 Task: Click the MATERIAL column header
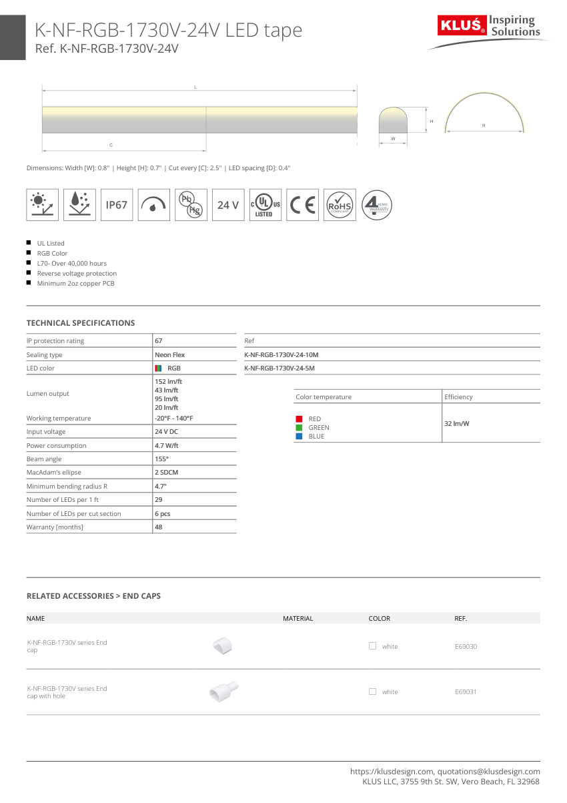click(298, 619)
